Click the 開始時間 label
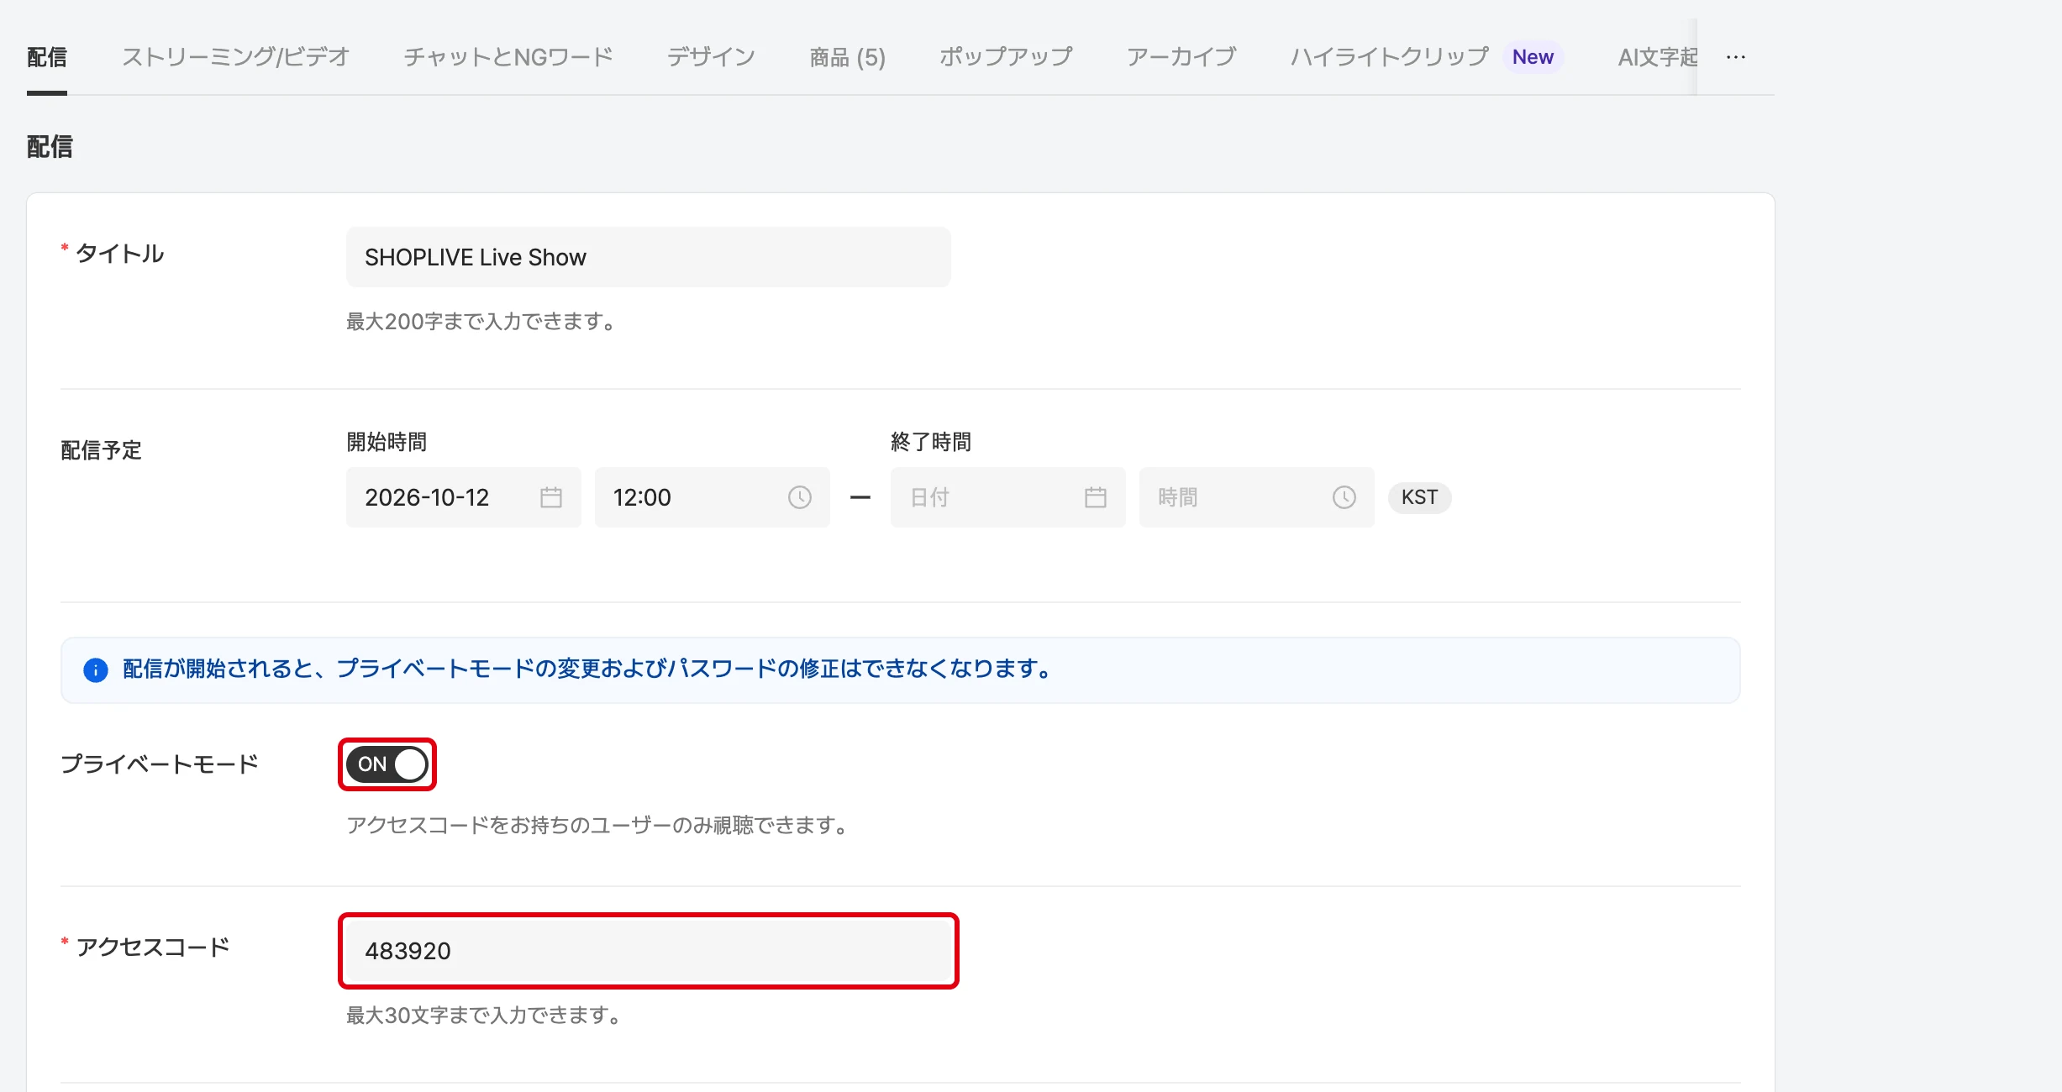The width and height of the screenshot is (2062, 1092). pyautogui.click(x=387, y=442)
